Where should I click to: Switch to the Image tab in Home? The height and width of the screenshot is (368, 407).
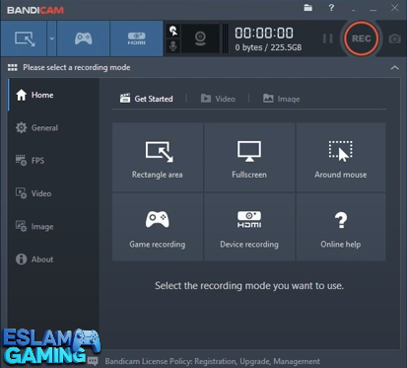click(282, 99)
